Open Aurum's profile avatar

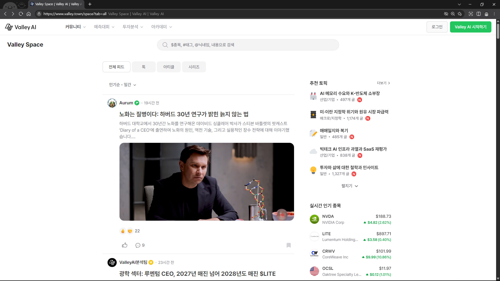(x=112, y=103)
